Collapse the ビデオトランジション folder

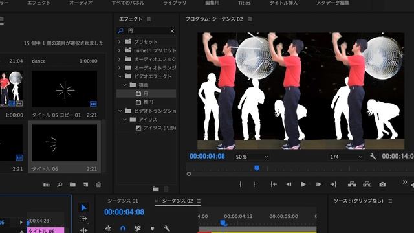(120, 111)
